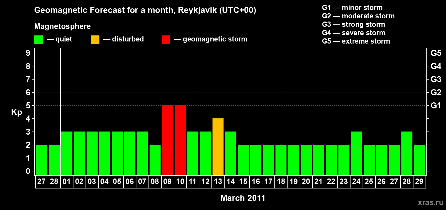Click the 'G3 — strong storm' legend line

coord(353,24)
